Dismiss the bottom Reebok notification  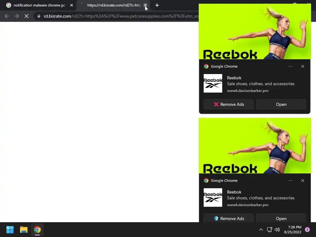[x=302, y=181]
